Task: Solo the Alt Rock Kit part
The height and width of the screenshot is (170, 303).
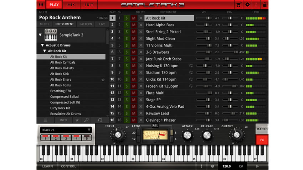Action: (127, 18)
